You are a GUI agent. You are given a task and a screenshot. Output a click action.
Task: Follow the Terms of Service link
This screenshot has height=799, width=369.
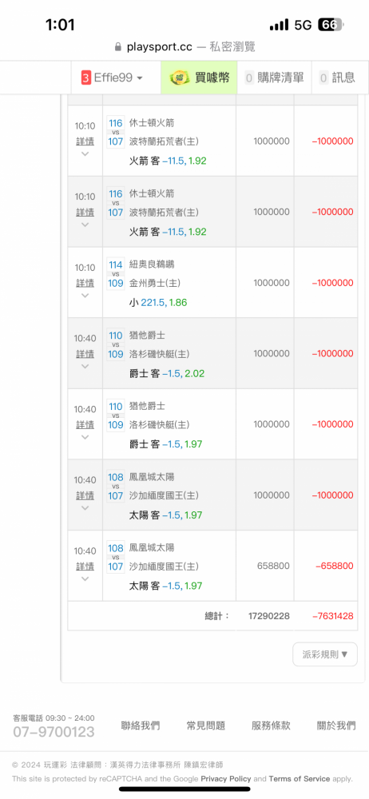(300, 778)
